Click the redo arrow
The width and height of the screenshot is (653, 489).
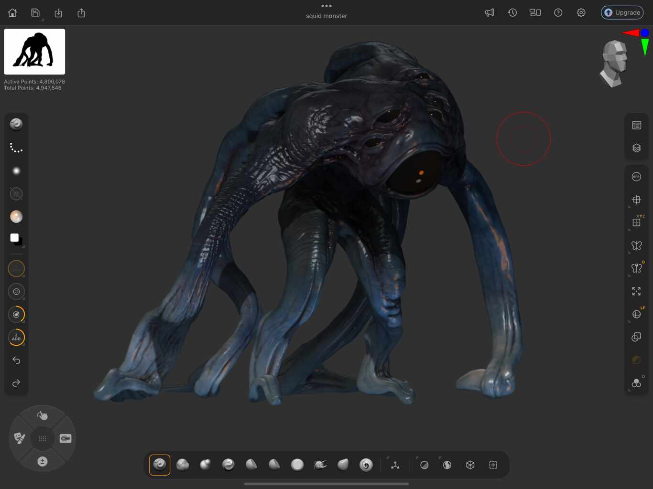tap(16, 383)
